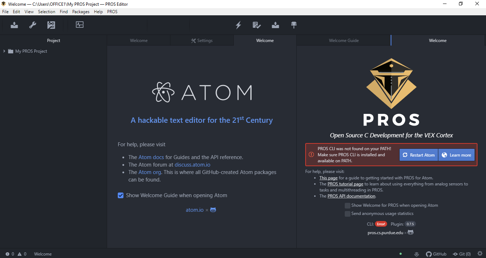
Task: Open the Git (0) panel in status bar
Action: pos(461,254)
